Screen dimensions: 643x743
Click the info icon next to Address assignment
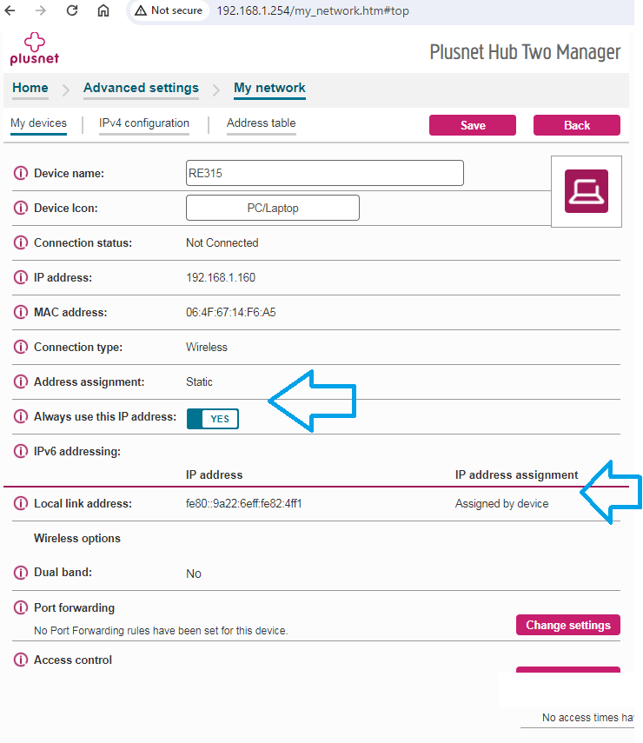pyautogui.click(x=20, y=381)
